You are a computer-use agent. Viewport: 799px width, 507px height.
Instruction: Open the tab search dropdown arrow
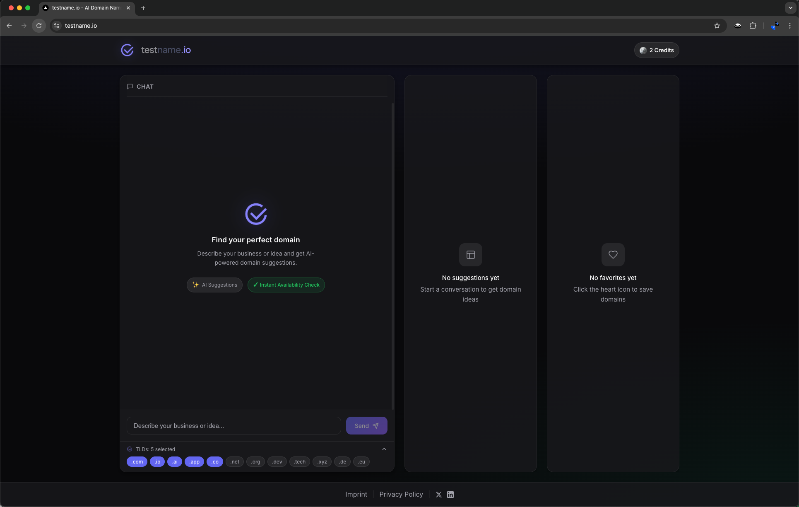790,8
